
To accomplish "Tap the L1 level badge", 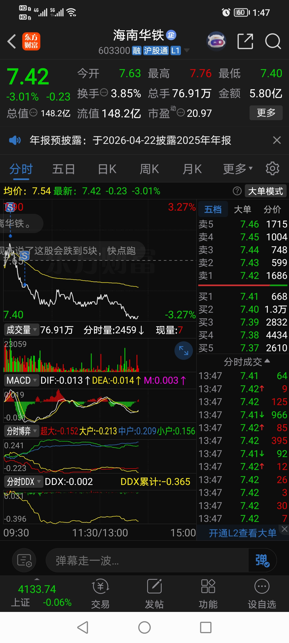I will [x=176, y=50].
